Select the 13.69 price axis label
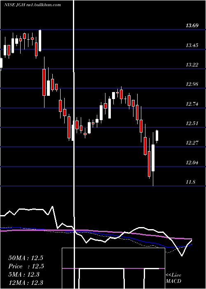 click(192, 26)
